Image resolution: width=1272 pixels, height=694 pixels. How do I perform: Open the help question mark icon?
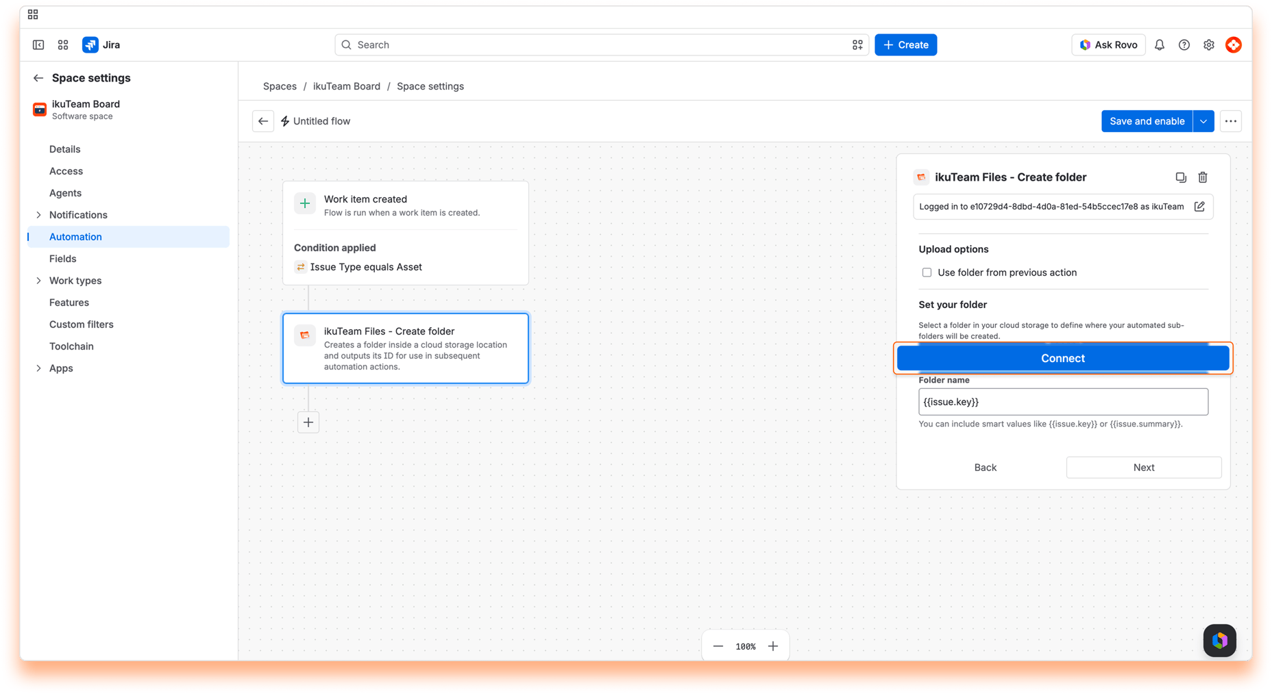[x=1184, y=44]
